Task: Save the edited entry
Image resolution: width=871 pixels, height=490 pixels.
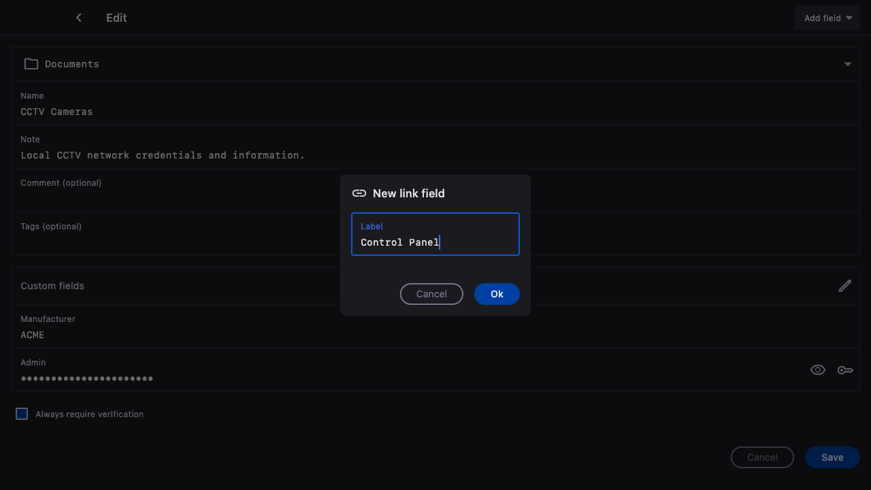Action: [x=832, y=457]
